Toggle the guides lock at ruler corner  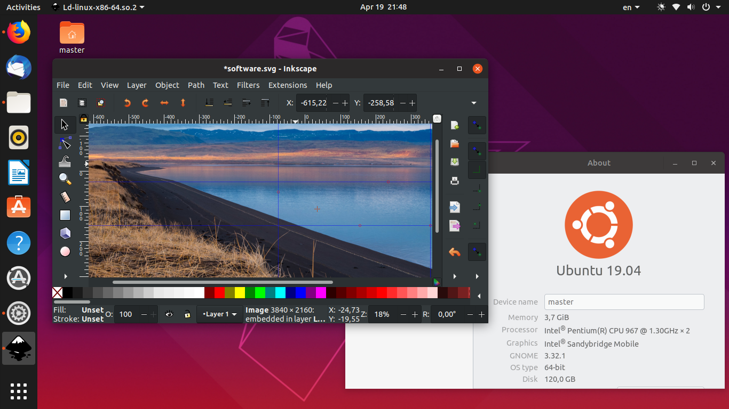(x=83, y=119)
